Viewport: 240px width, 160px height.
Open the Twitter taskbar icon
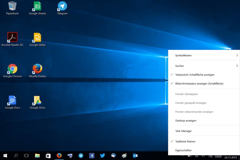click(x=102, y=156)
